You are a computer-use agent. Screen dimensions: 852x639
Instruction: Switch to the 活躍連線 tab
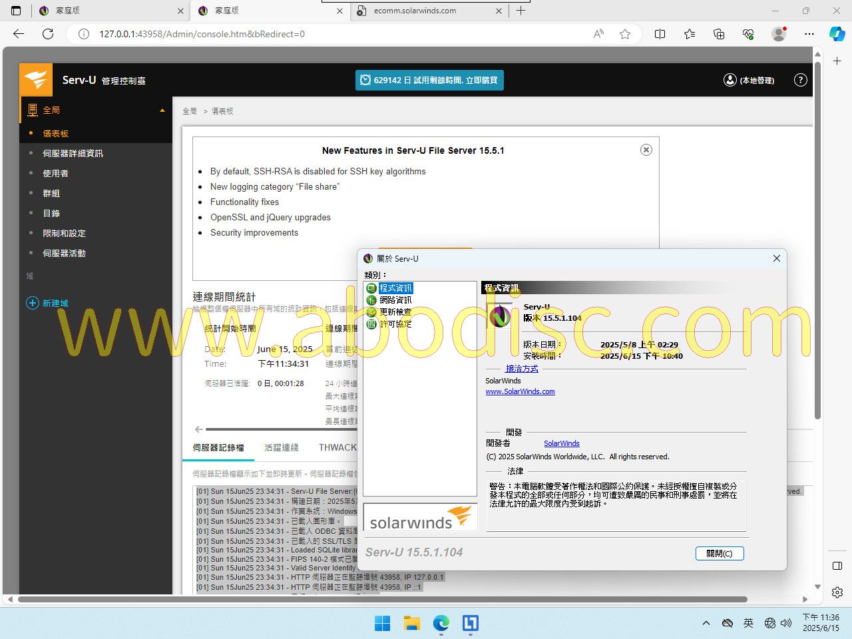pyautogui.click(x=282, y=447)
